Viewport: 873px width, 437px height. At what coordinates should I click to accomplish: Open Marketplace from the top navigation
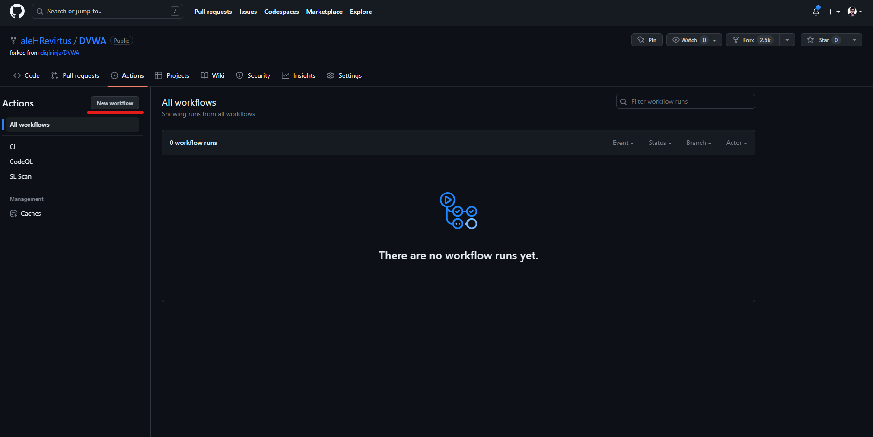tap(324, 12)
